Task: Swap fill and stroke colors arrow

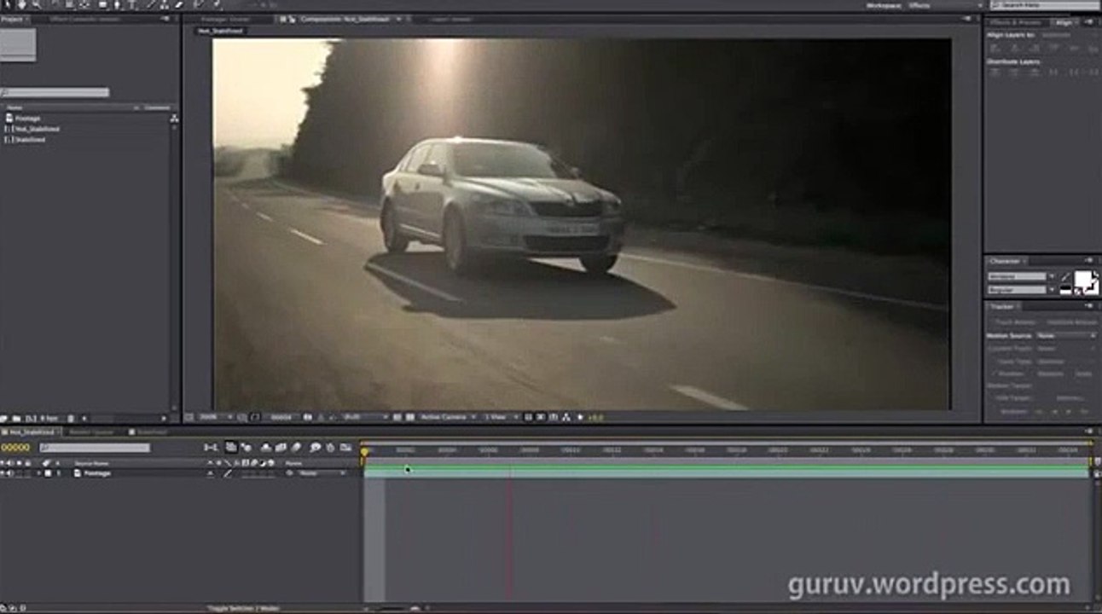Action: (1095, 274)
